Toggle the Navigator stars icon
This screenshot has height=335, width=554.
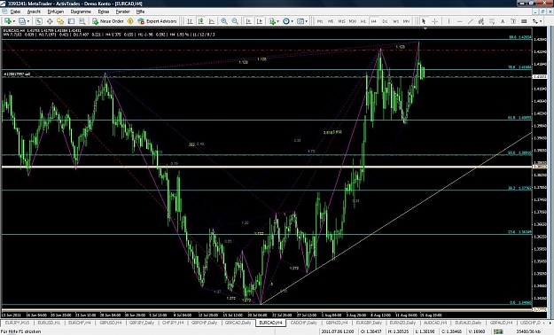tap(60, 21)
